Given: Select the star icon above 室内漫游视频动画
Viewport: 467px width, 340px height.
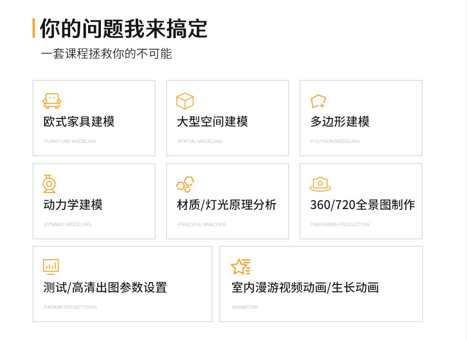Looking at the screenshot, I should coord(240,266).
